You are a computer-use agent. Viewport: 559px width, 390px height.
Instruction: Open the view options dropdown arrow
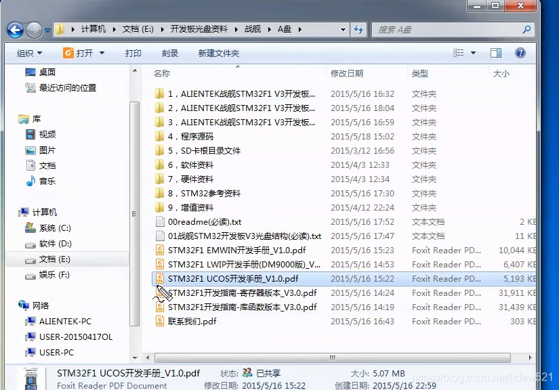[473, 53]
